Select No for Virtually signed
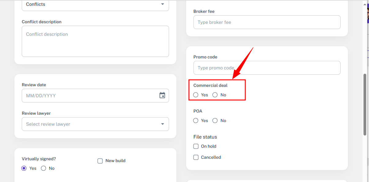Viewport: 369px width, 182px height. pos(43,168)
